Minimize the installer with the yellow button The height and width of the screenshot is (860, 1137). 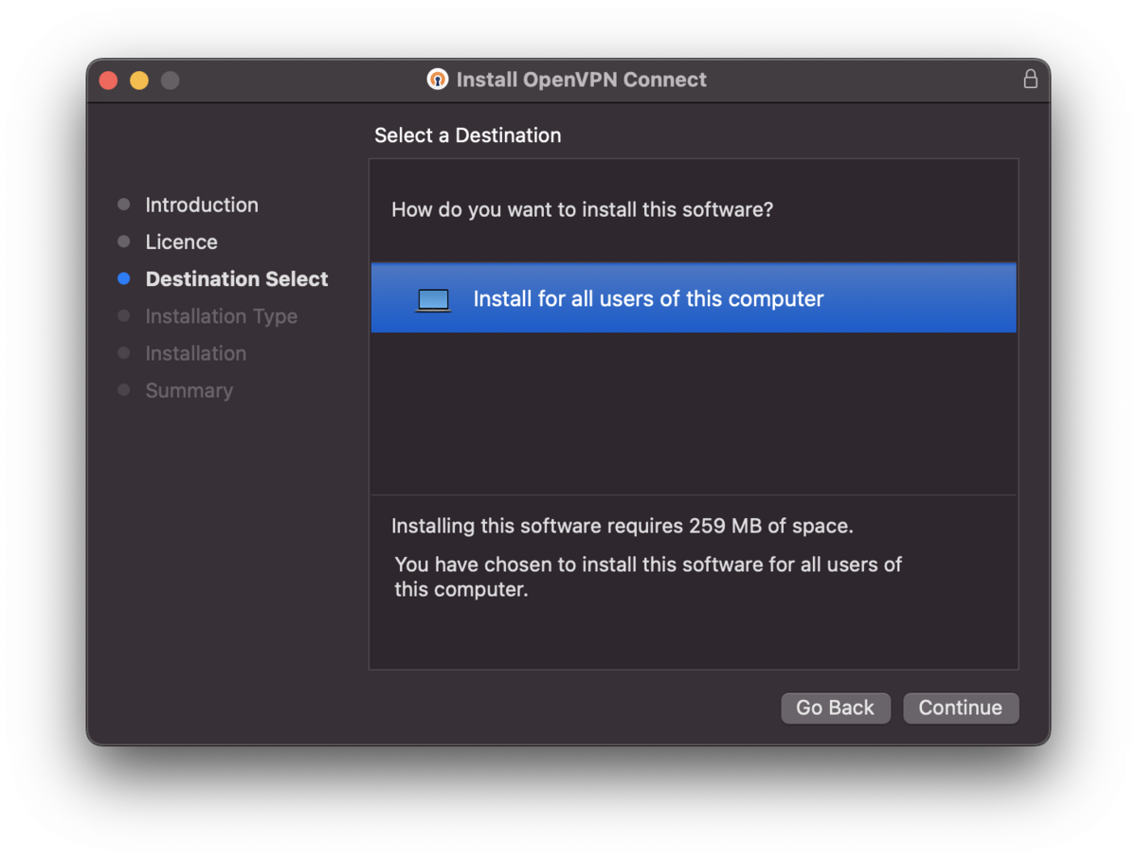pos(139,81)
